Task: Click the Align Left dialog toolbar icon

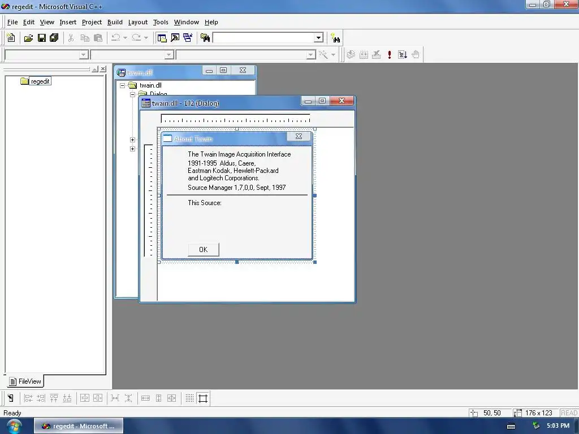Action: pyautogui.click(x=28, y=398)
